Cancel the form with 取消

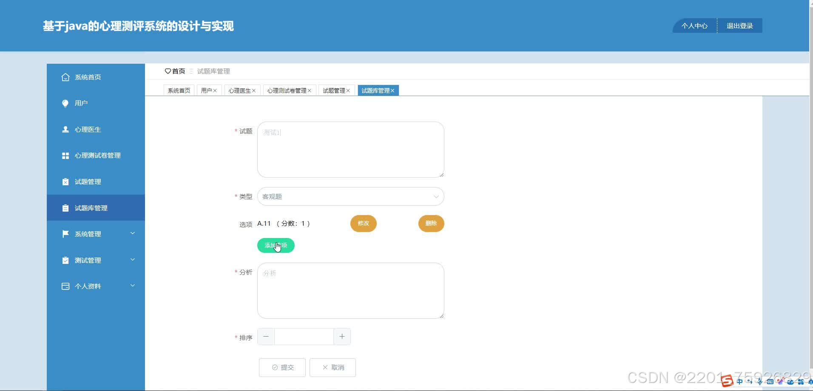coord(333,367)
